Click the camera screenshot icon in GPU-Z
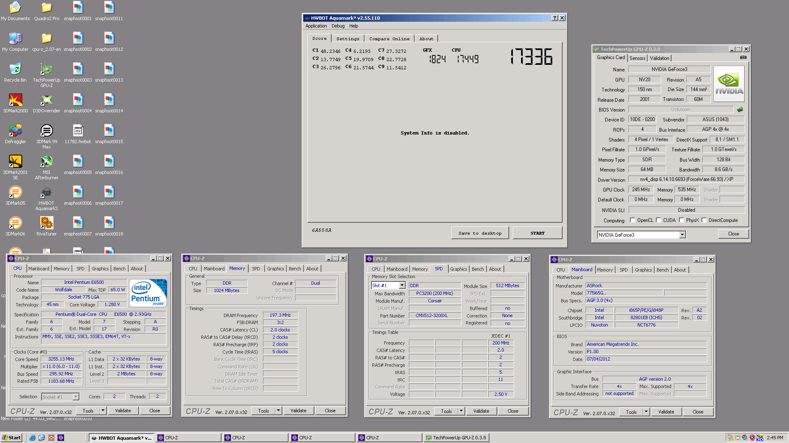Viewport: 789px width, 443px height. (743, 57)
